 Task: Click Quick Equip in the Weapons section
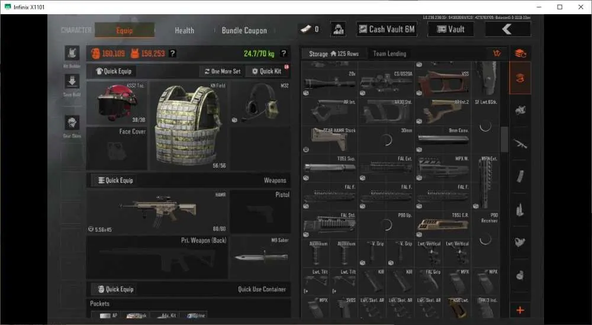[x=115, y=180]
